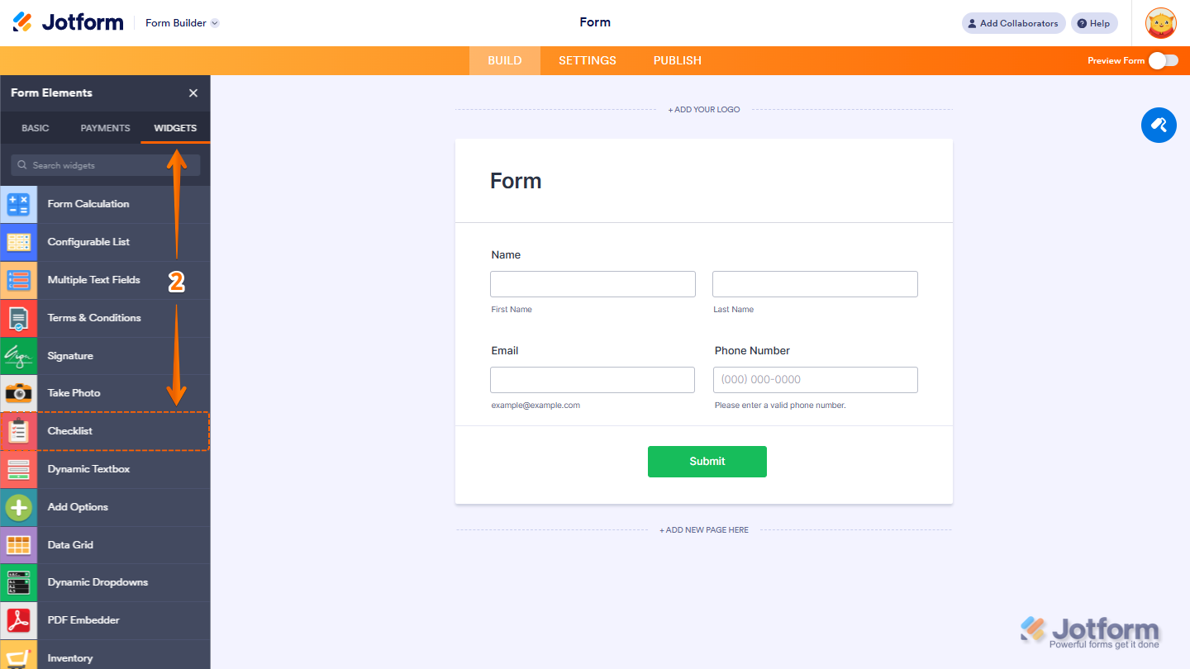Open the Help menu
Viewport: 1190px width, 669px height.
pyautogui.click(x=1093, y=22)
